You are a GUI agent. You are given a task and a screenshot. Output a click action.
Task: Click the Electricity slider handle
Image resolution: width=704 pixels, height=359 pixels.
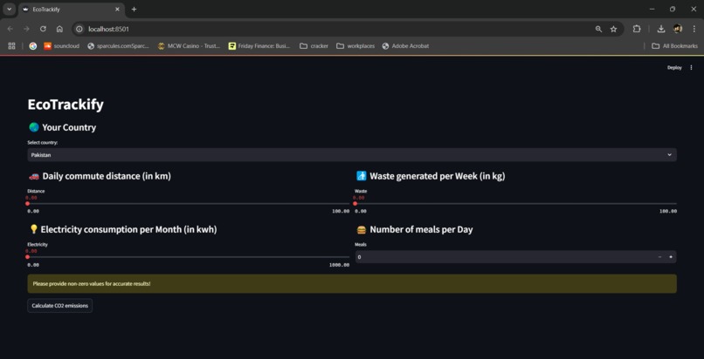coord(27,257)
